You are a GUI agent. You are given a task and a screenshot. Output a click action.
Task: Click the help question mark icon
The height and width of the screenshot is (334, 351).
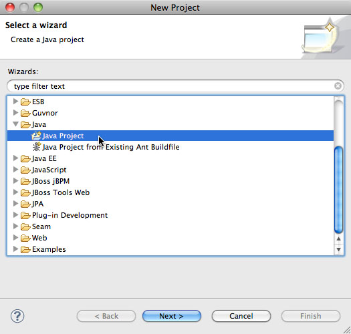[17, 316]
